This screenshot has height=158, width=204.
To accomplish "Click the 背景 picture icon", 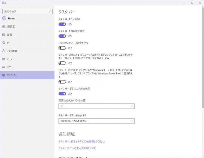I will coord(4,35).
